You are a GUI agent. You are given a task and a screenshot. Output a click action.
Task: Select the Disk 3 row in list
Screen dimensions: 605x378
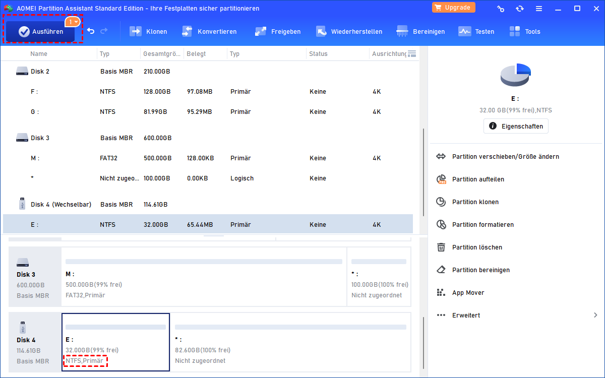point(208,138)
